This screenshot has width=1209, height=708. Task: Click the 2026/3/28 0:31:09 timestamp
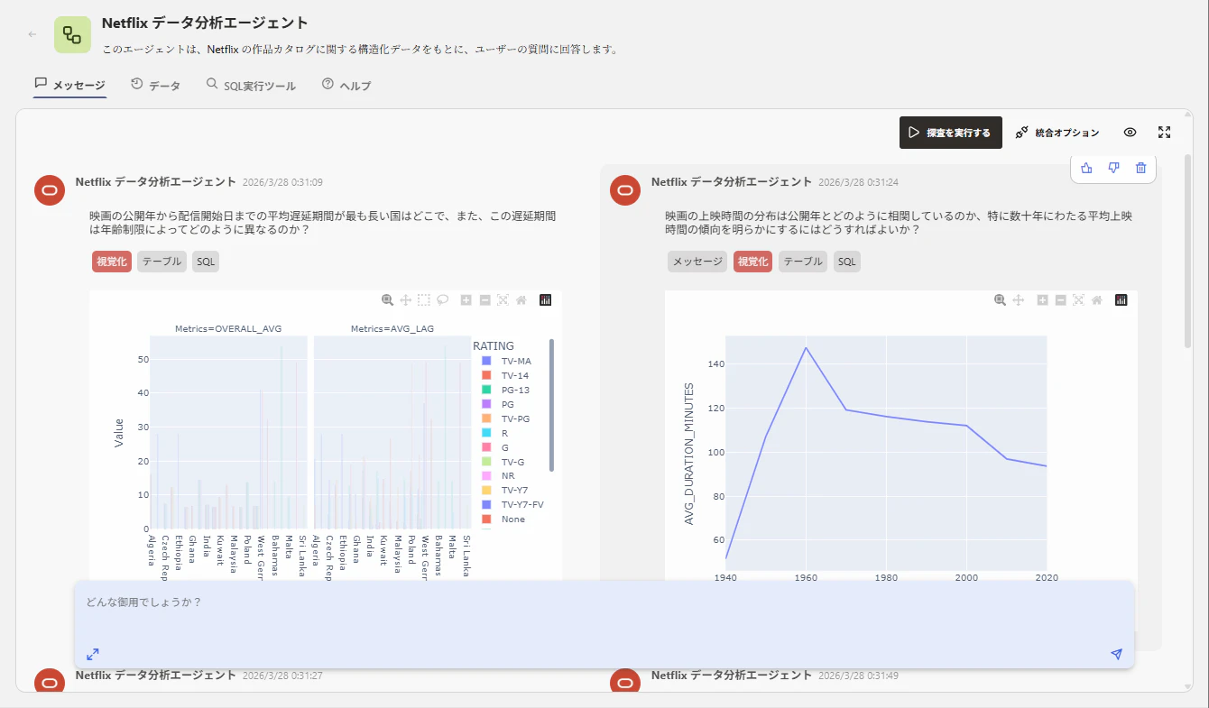point(282,182)
